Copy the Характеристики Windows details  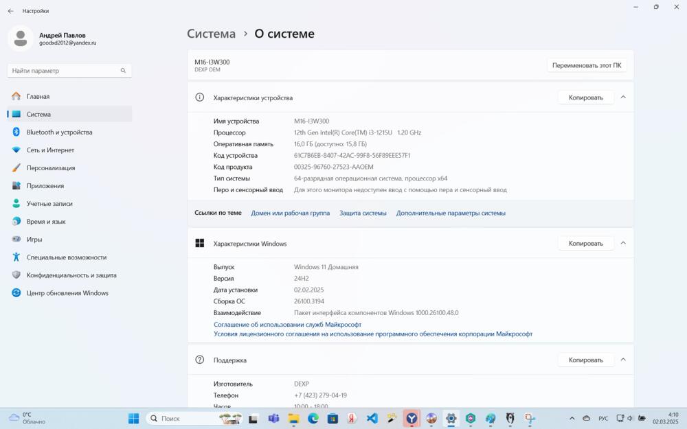coord(586,244)
